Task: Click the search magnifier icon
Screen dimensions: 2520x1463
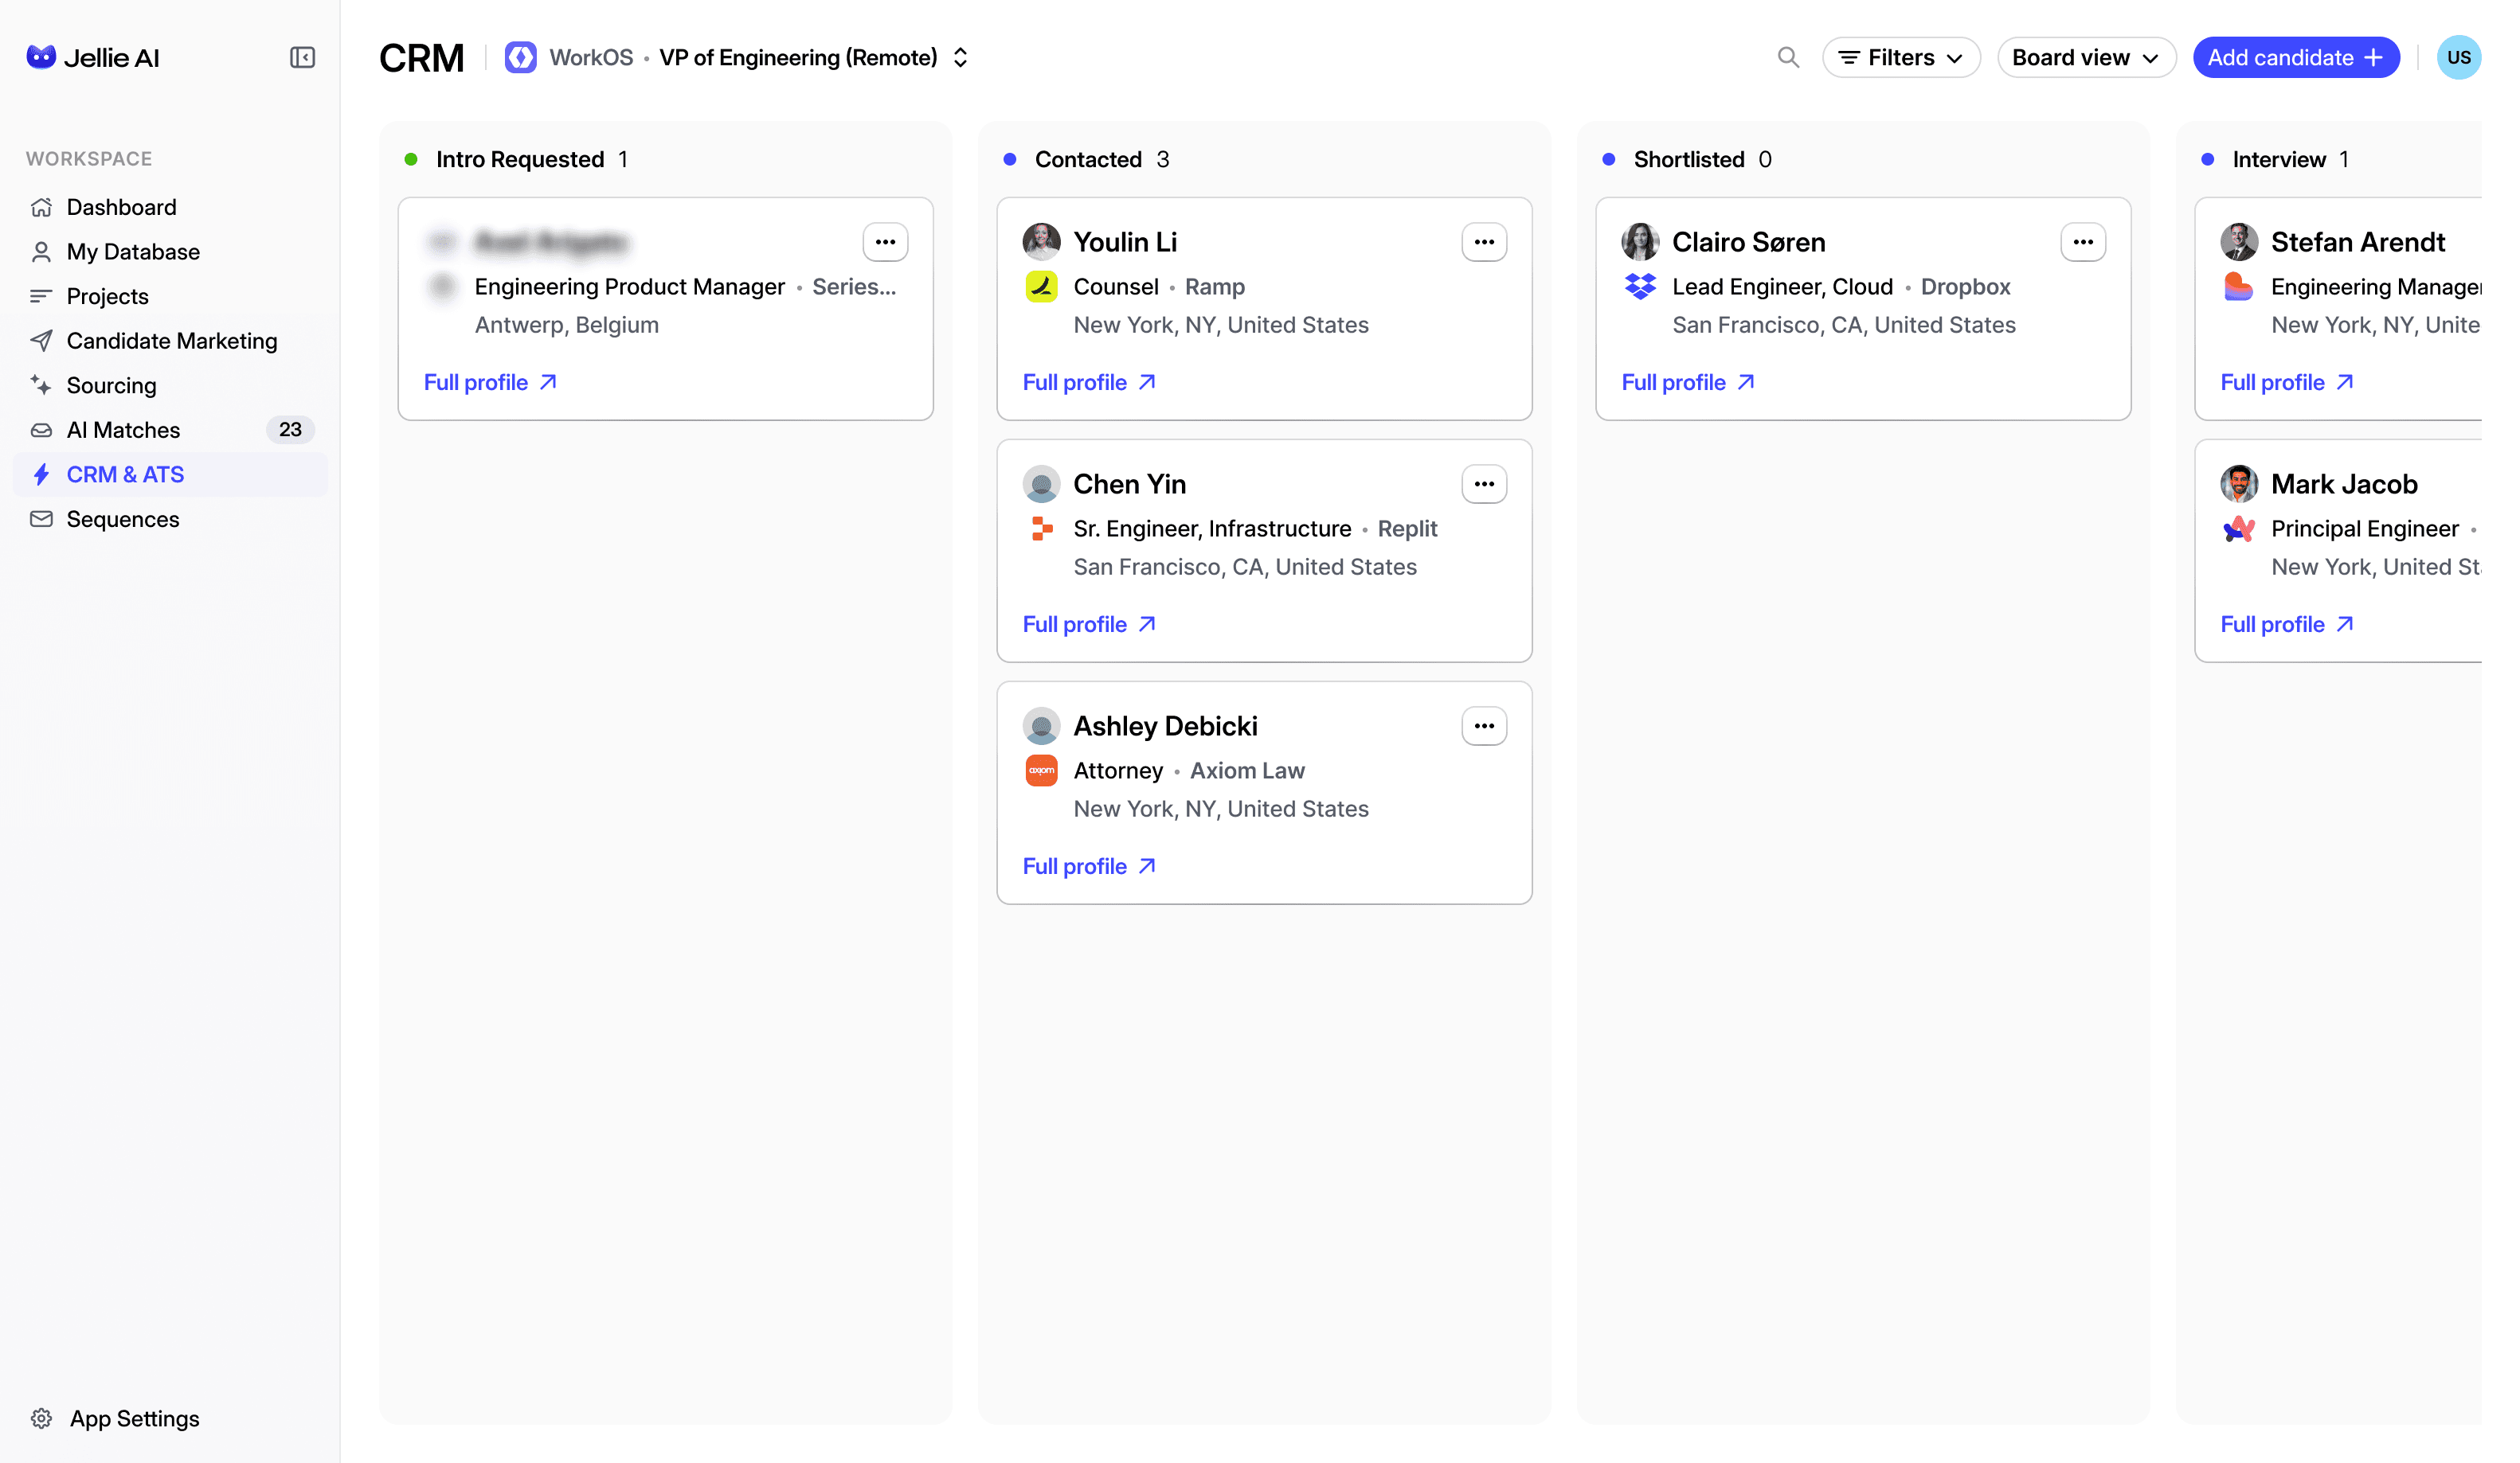Action: point(1788,58)
